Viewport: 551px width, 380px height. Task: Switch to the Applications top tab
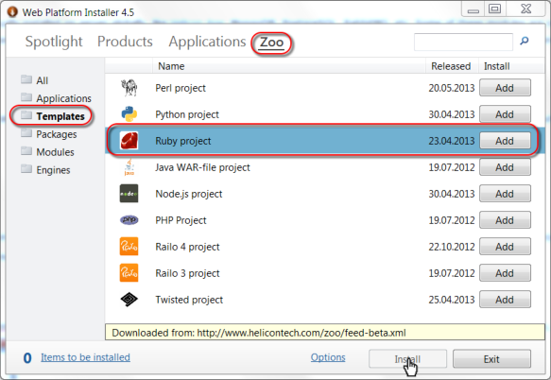coord(207,42)
